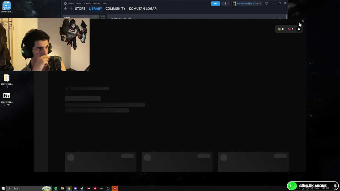
Task: Click Steam's forward navigation arrow
Action: [x=71, y=8]
